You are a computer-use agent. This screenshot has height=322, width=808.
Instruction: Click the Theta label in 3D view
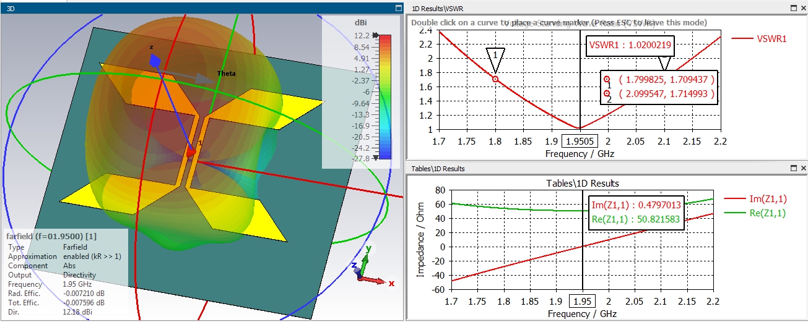pos(226,74)
